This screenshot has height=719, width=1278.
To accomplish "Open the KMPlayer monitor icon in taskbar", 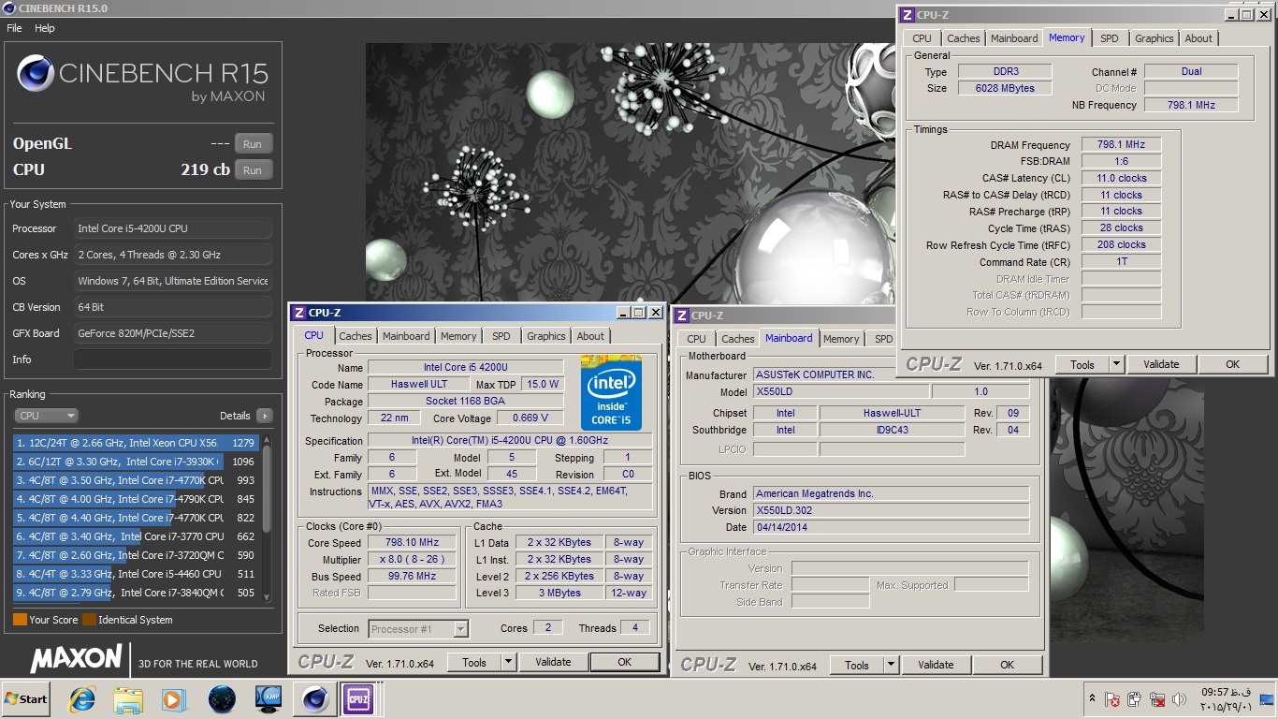I will pyautogui.click(x=269, y=699).
